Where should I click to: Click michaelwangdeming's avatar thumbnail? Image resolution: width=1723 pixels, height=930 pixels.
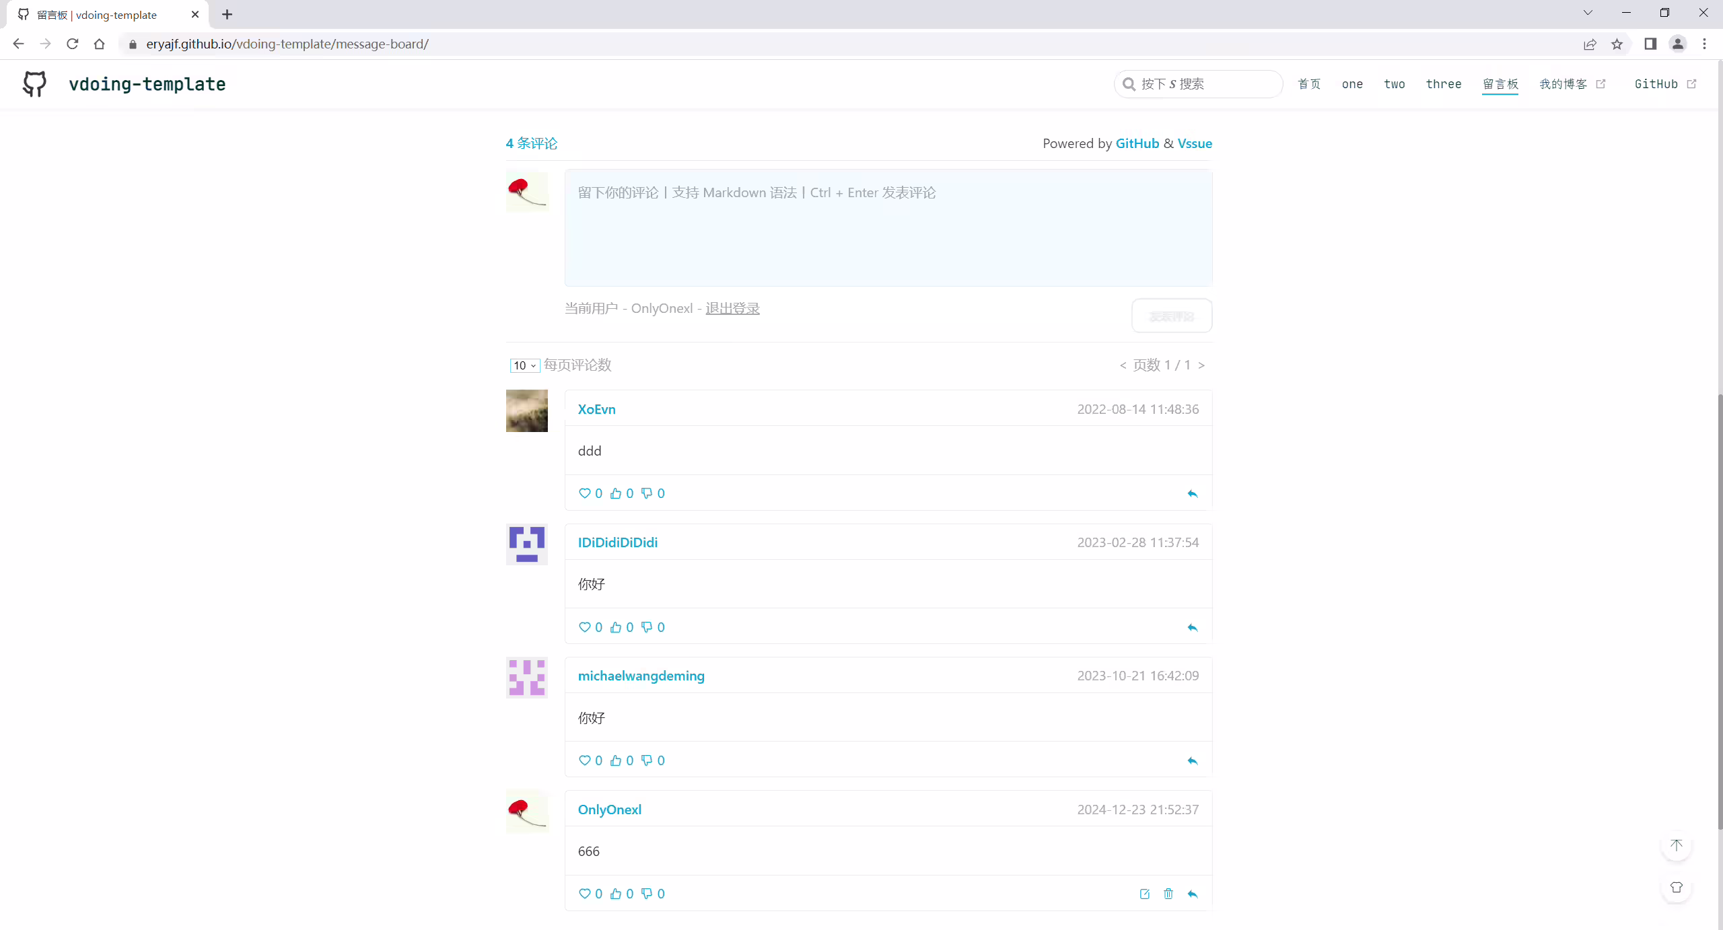point(527,678)
